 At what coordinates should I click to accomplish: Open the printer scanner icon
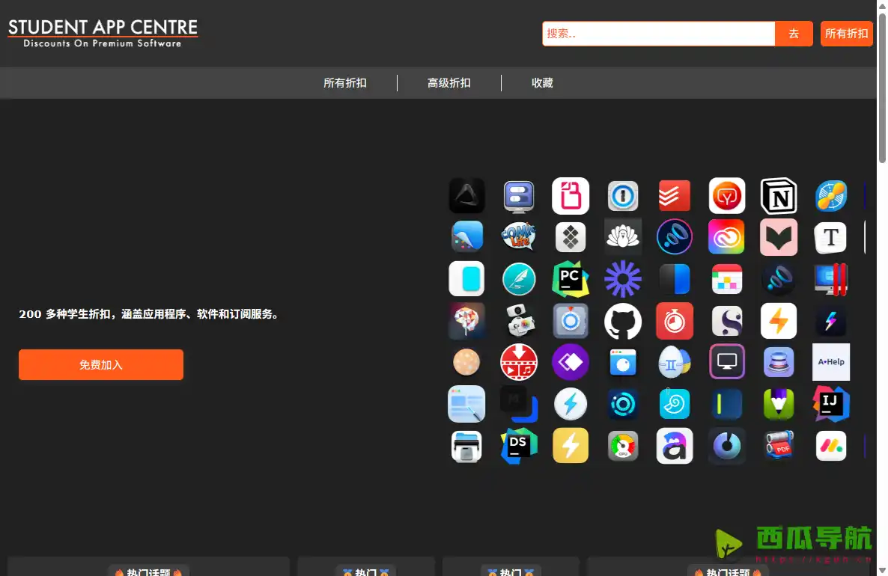(x=466, y=447)
